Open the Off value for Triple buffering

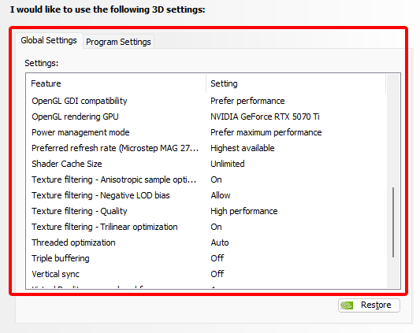tap(217, 258)
